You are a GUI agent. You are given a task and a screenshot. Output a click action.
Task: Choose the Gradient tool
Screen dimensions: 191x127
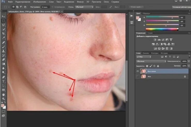[3, 64]
